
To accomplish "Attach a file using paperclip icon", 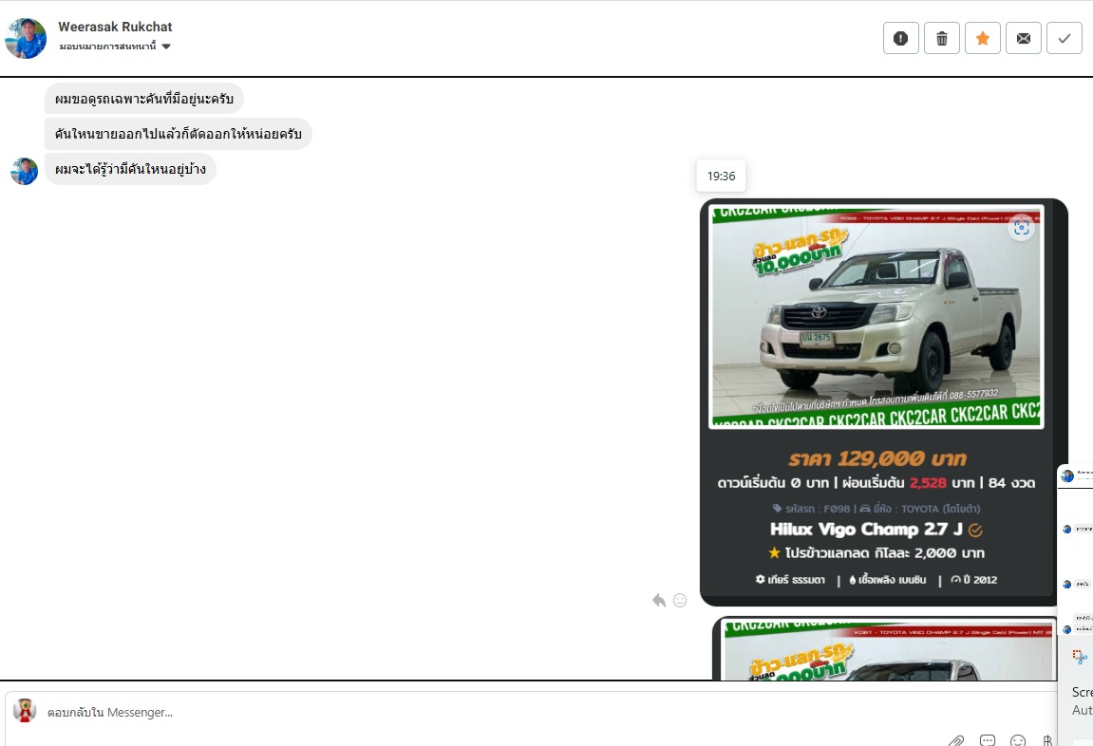I will coord(955,740).
